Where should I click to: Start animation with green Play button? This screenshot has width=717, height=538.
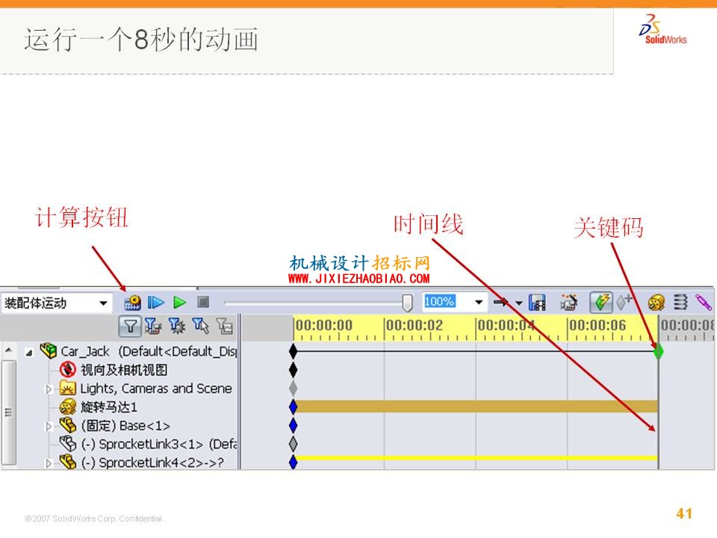tap(180, 303)
